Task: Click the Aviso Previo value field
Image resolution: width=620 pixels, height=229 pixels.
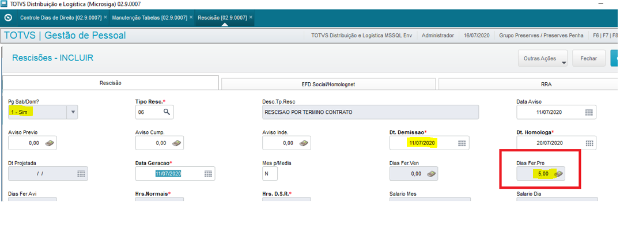Action: (x=32, y=143)
